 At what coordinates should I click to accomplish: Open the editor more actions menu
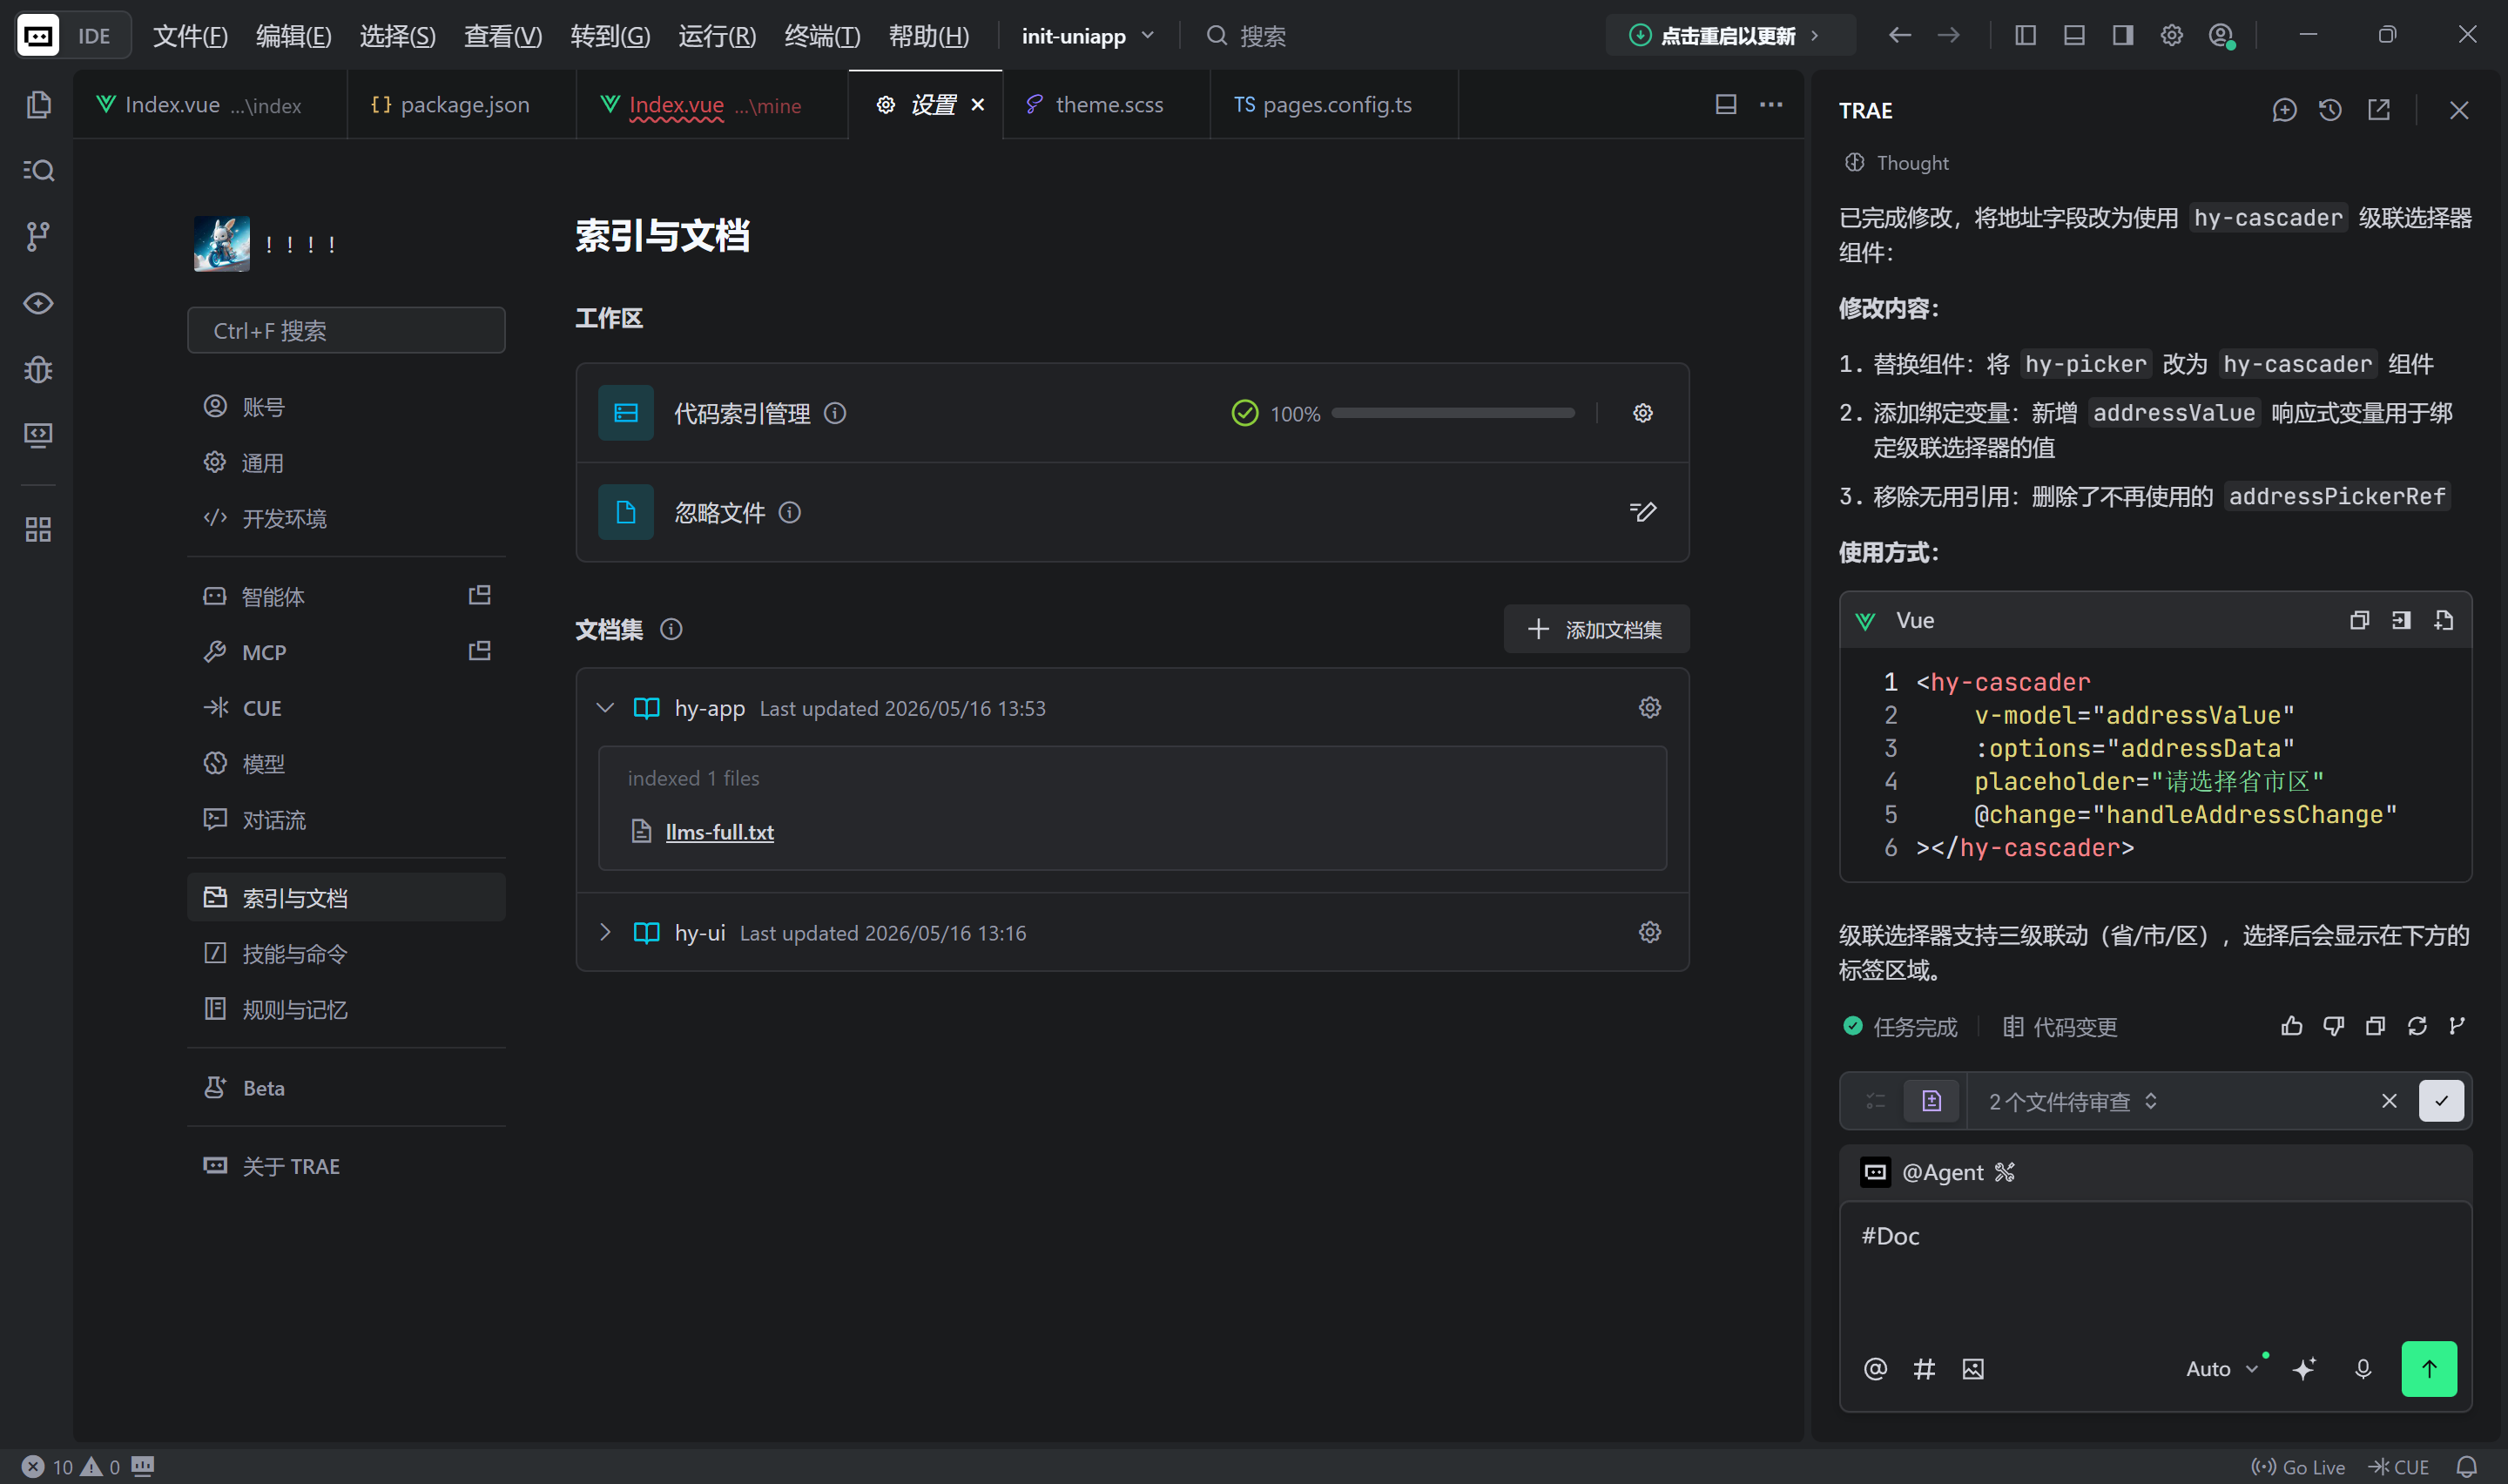coord(1770,104)
